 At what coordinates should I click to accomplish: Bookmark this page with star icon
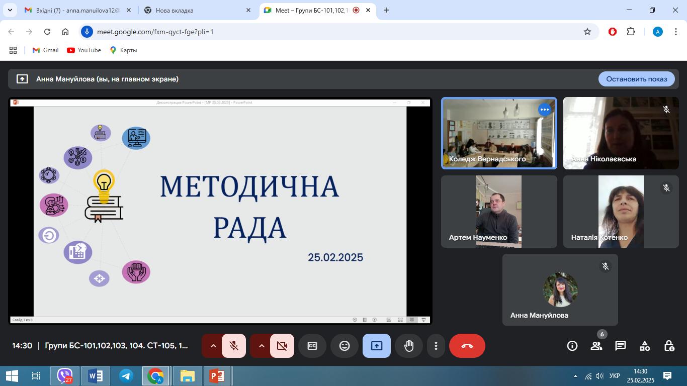(x=587, y=32)
